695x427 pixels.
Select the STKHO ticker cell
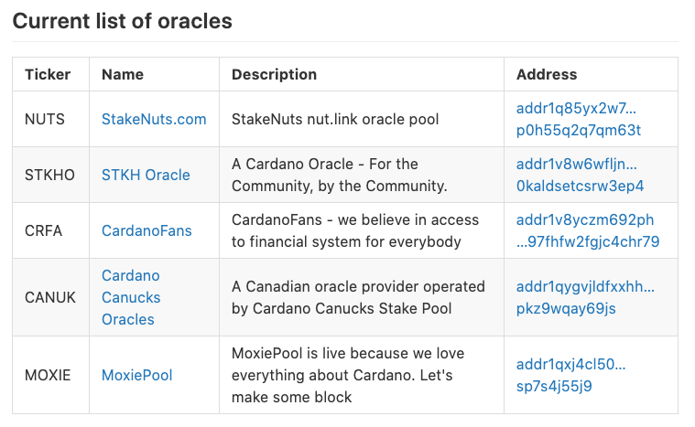49,175
